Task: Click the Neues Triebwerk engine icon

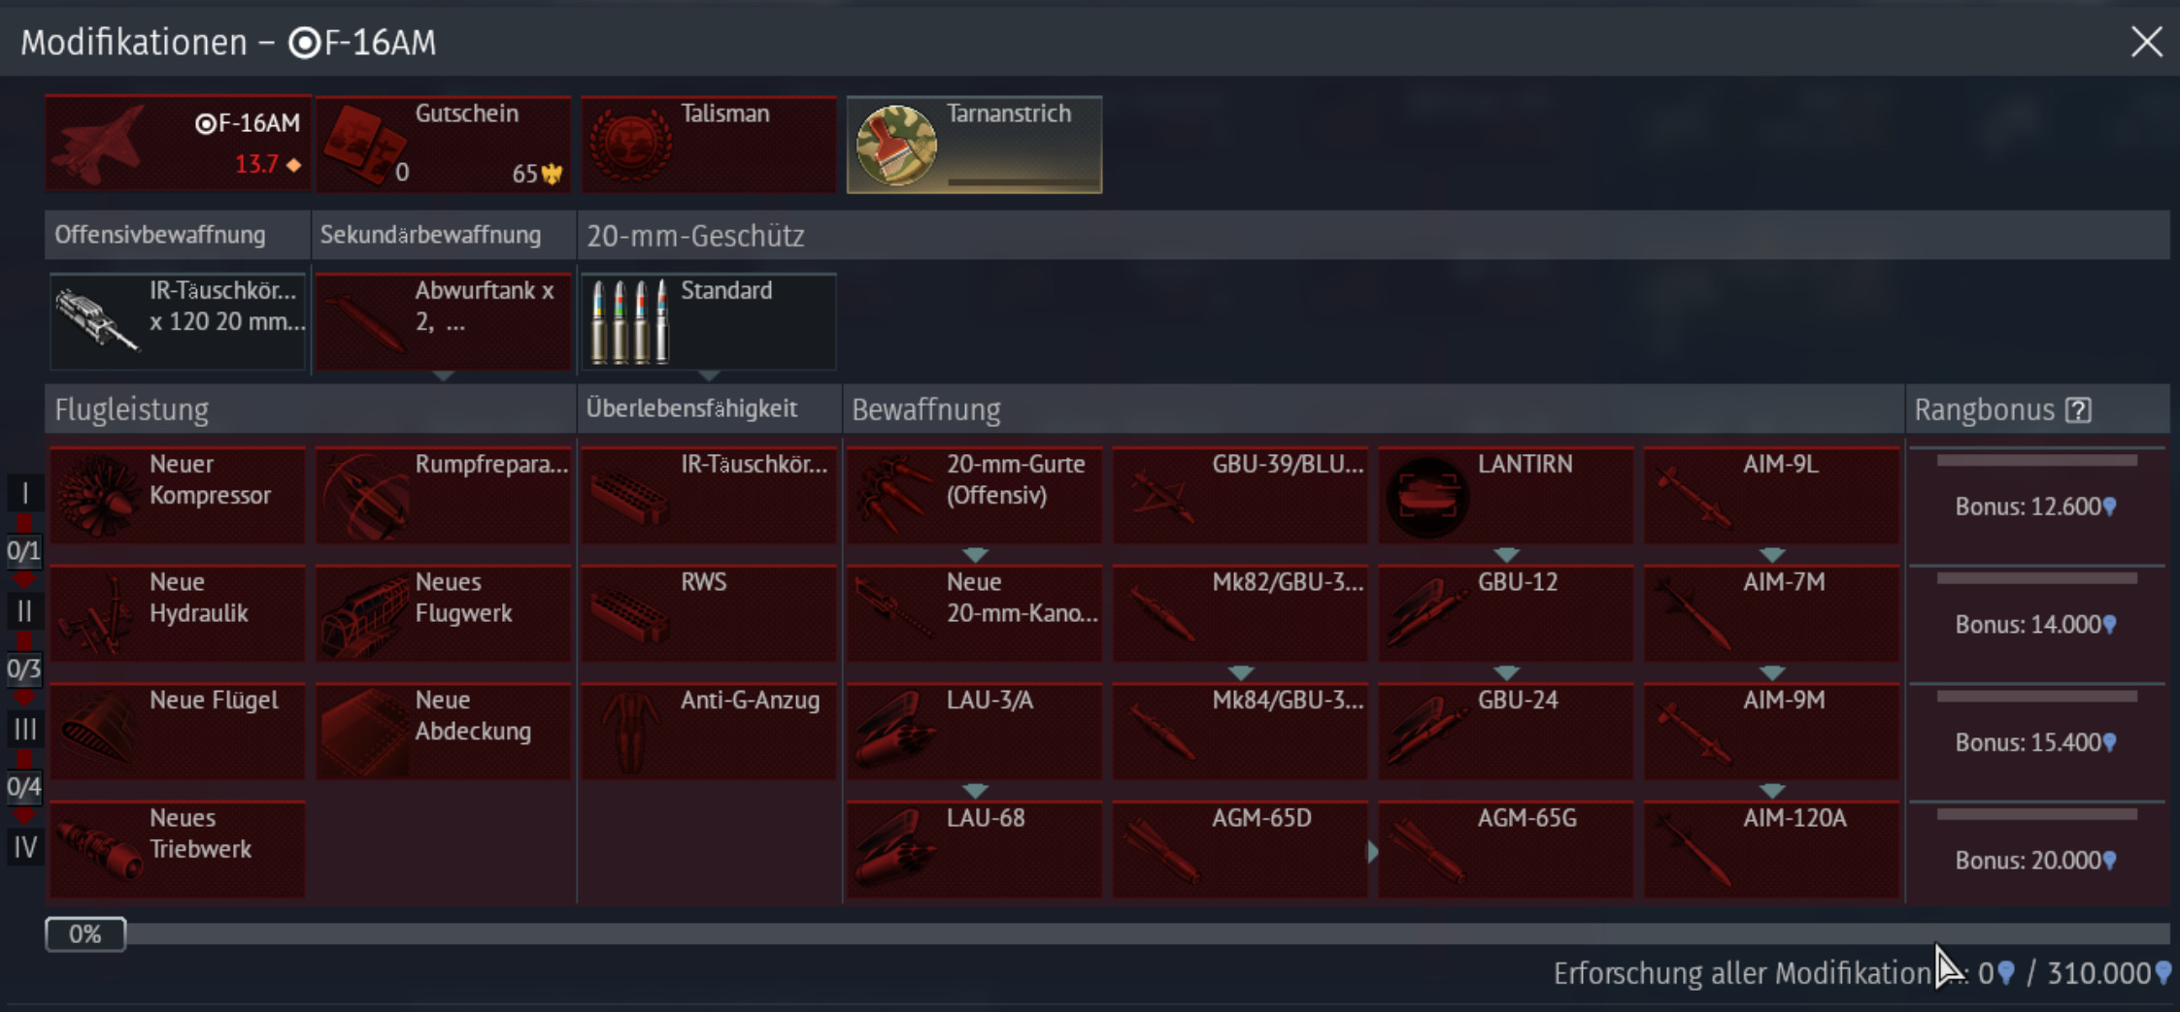Action: click(x=98, y=850)
